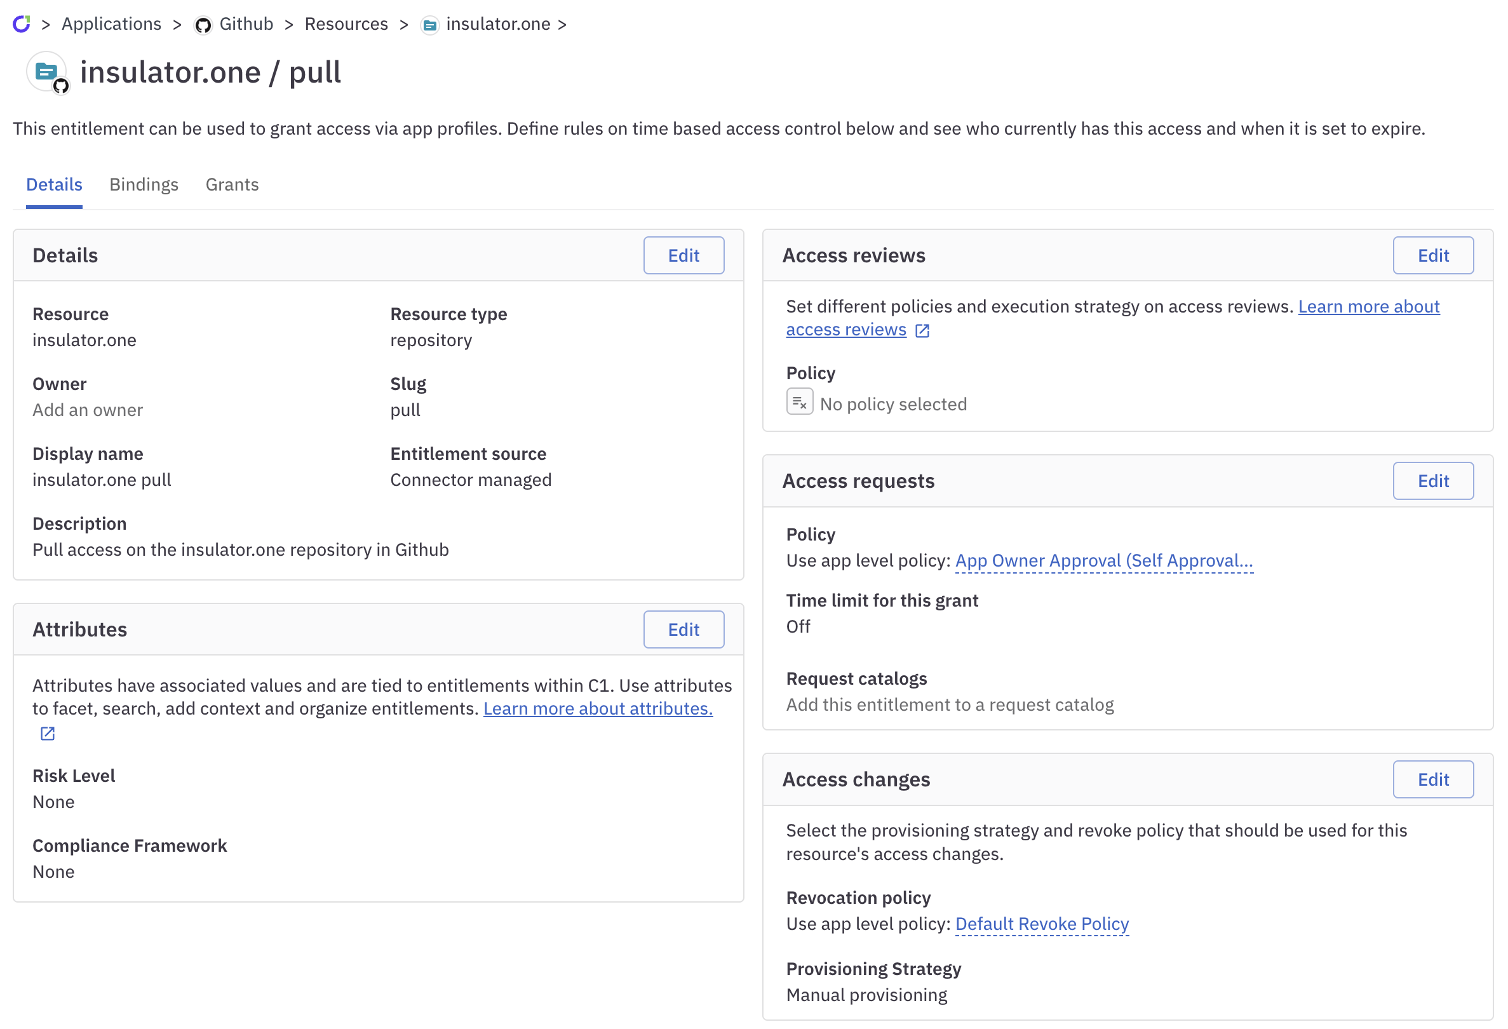
Task: Click the No policy selected icon
Action: tap(800, 401)
